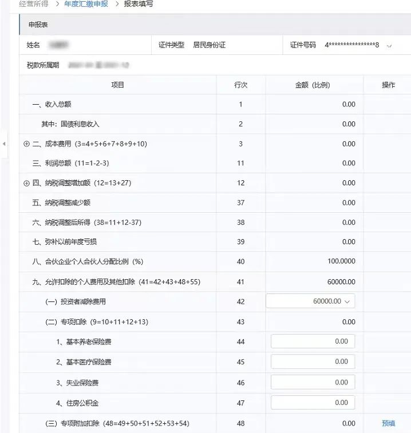
Task: Click the 姓名 label
Action: point(33,45)
